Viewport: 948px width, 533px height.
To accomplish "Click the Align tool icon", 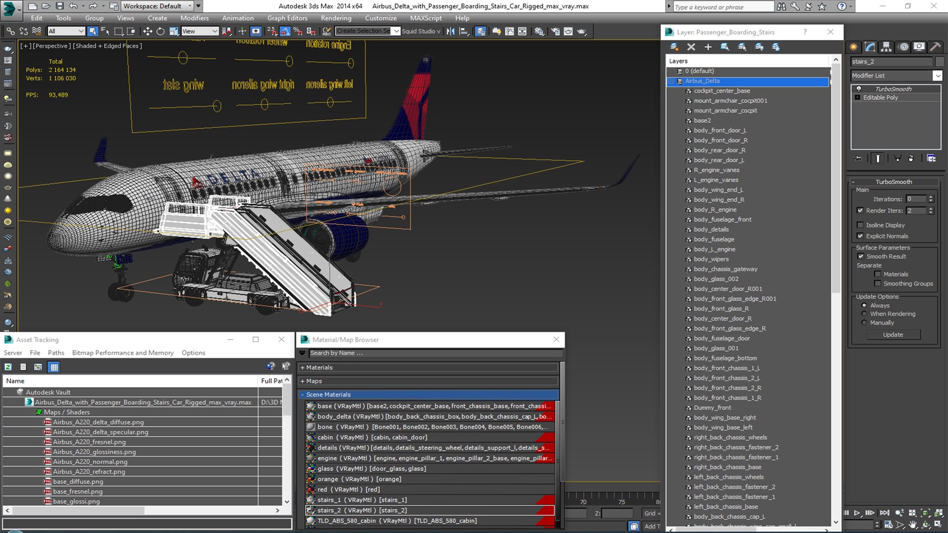I will click(x=464, y=31).
